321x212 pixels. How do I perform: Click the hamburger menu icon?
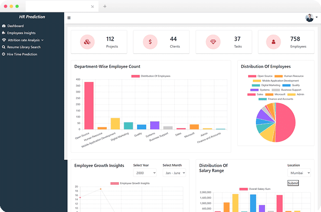tap(69, 18)
